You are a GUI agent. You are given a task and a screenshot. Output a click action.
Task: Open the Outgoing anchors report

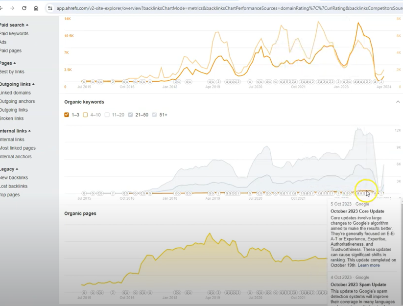coord(17,101)
